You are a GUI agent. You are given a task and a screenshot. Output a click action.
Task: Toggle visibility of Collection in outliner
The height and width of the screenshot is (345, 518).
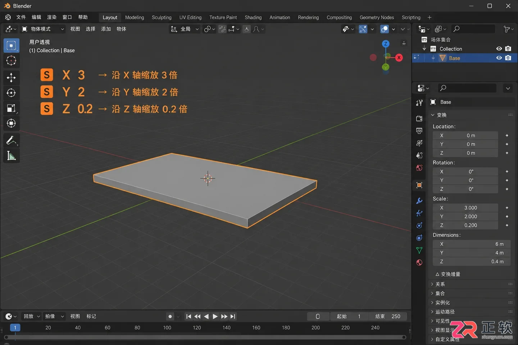tap(499, 49)
